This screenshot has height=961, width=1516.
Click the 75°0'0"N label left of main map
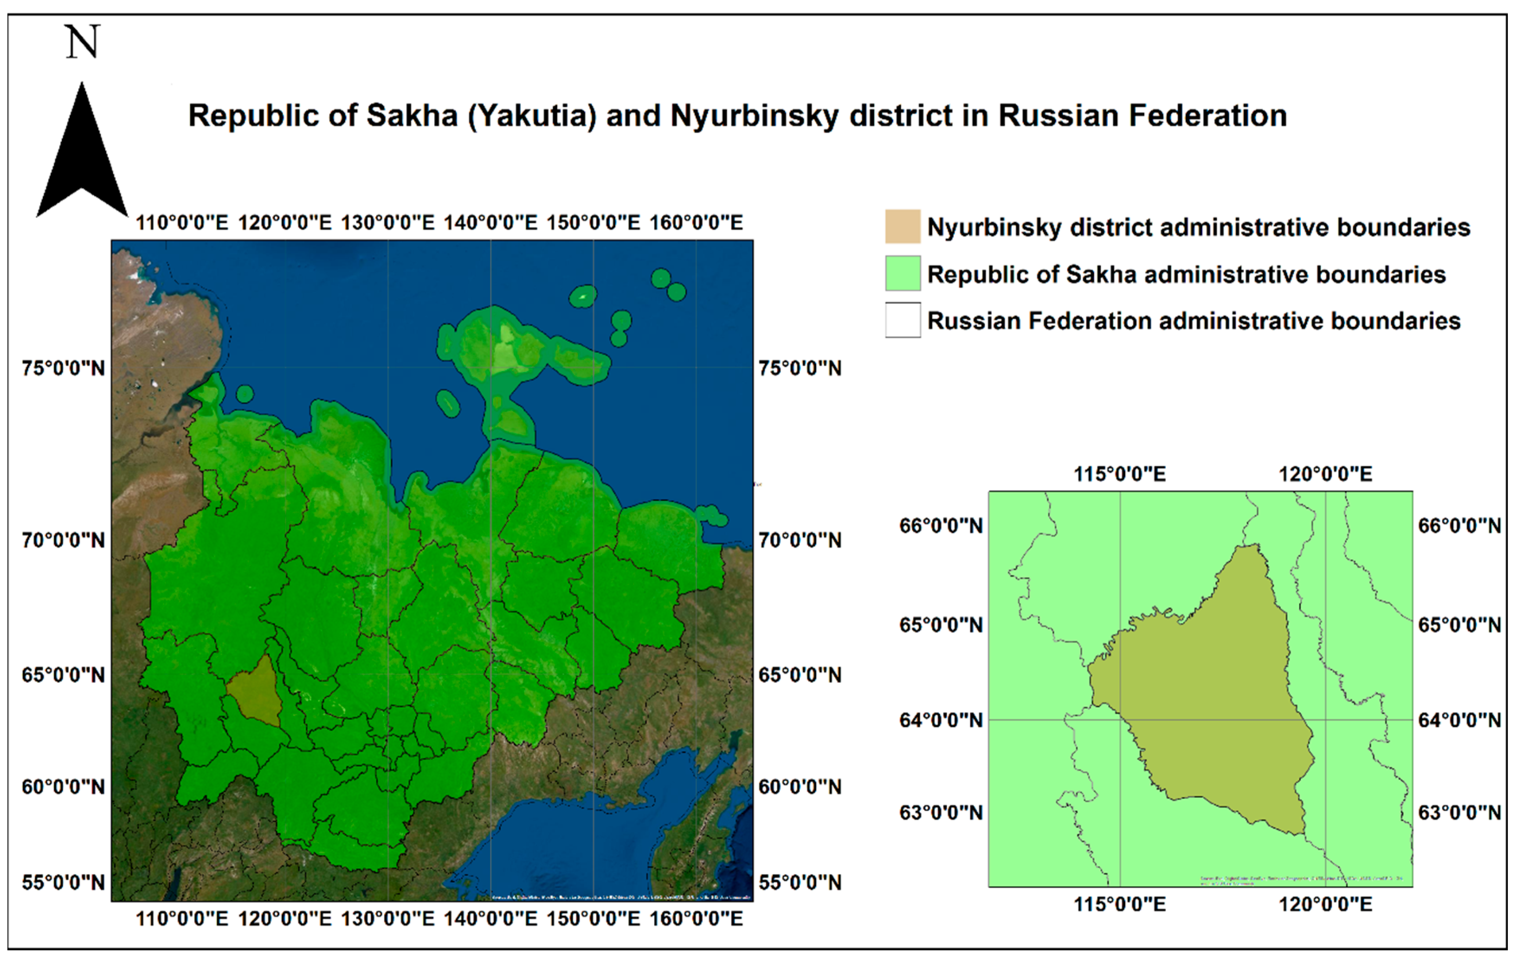[64, 368]
